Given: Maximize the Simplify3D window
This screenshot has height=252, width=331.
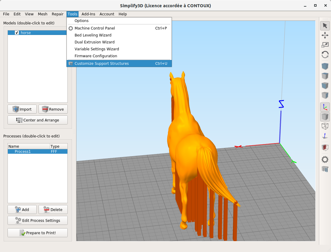Looking at the screenshot, I should pos(315,6).
